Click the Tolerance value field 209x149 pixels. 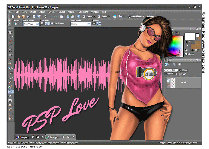tap(43, 24)
